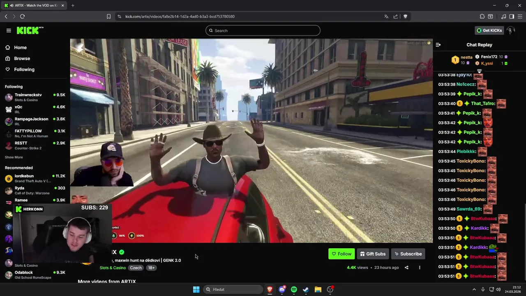Click the taskbar microphone icon

tap(483, 289)
